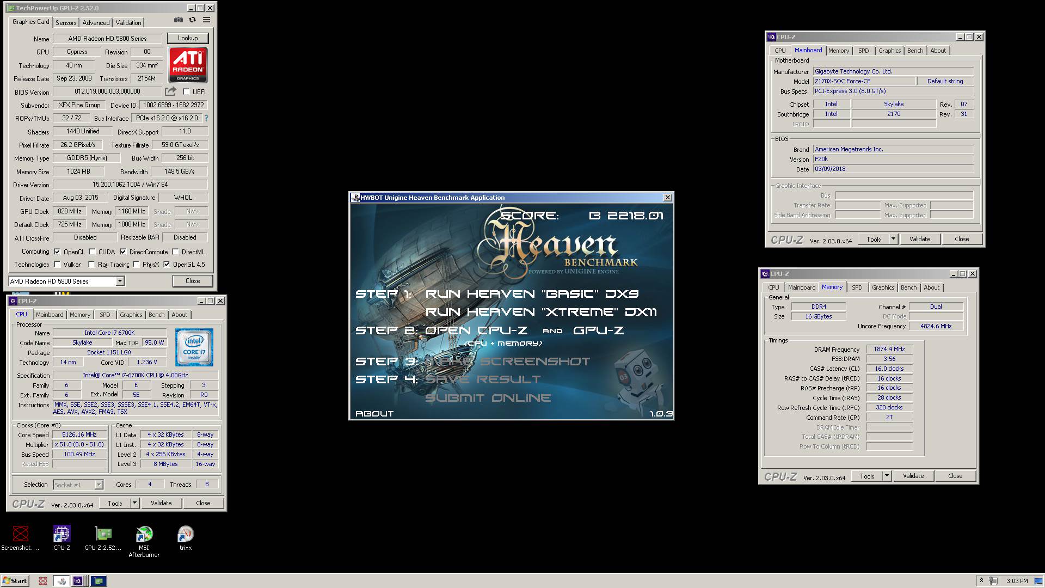Open Graphics tab in CPU-Z Mainboard window
Image resolution: width=1045 pixels, height=588 pixels.
pyautogui.click(x=889, y=51)
